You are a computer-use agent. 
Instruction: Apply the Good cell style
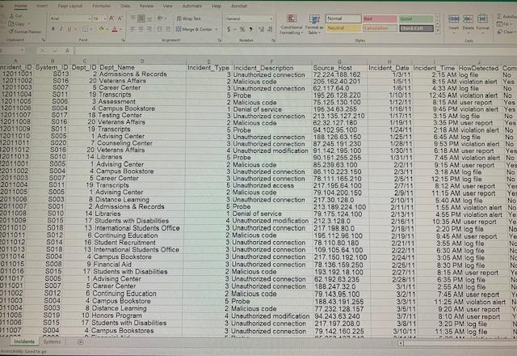click(416, 19)
